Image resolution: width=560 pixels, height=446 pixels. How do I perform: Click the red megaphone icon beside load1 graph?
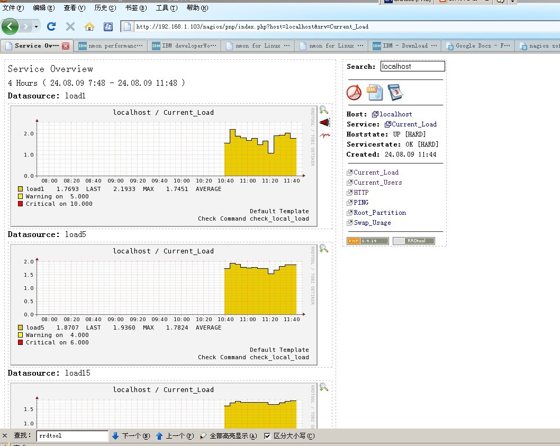325,123
